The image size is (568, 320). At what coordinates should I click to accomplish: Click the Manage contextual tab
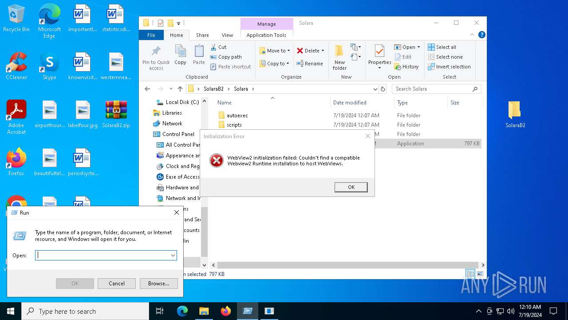[267, 24]
